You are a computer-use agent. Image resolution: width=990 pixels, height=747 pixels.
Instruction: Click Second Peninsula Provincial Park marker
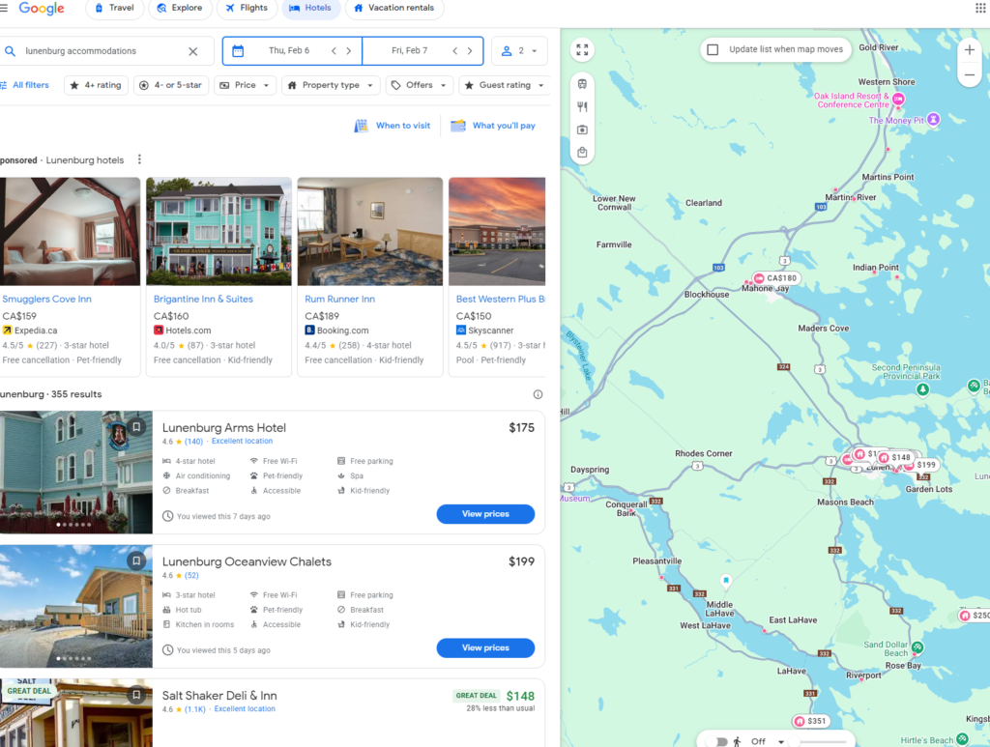(x=922, y=389)
